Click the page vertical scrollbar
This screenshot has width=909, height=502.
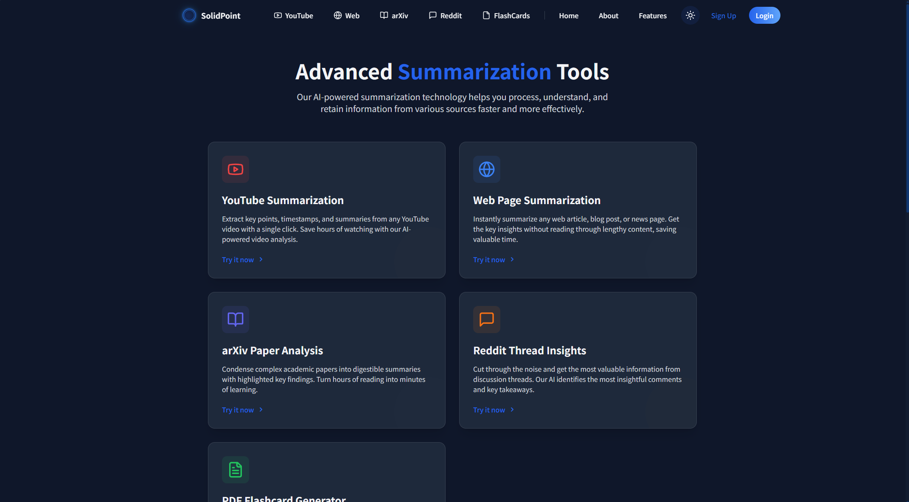click(906, 106)
